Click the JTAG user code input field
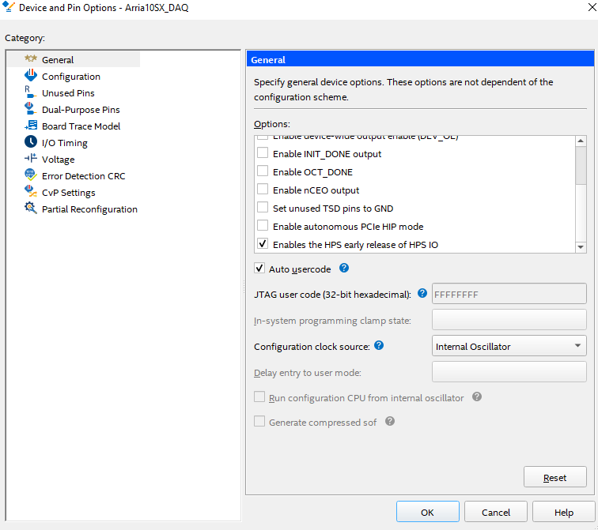Screen dimensions: 598x530 509,294
